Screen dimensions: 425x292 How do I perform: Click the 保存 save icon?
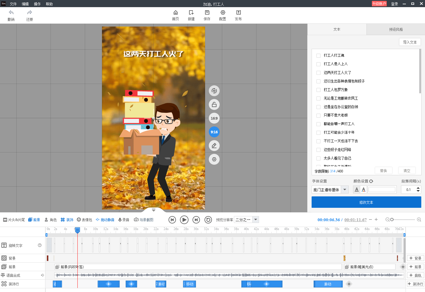207,13
